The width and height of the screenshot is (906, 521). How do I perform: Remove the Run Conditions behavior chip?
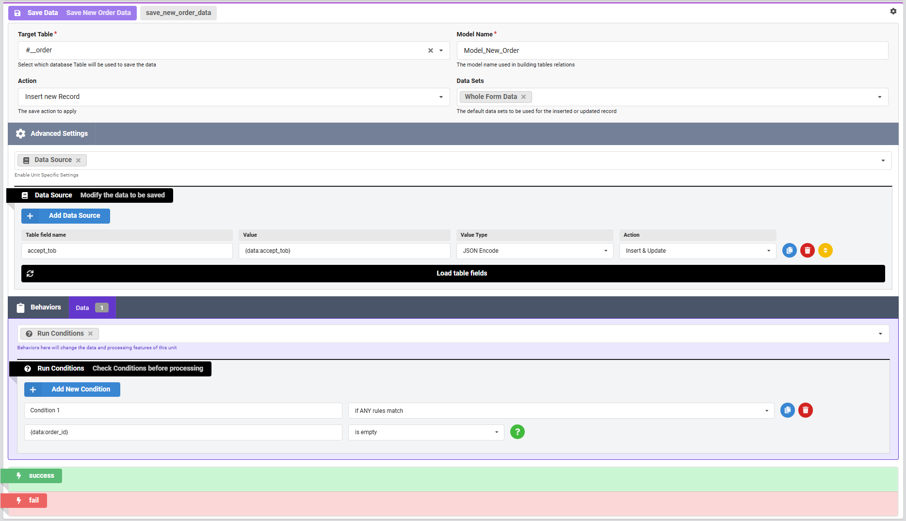point(91,333)
